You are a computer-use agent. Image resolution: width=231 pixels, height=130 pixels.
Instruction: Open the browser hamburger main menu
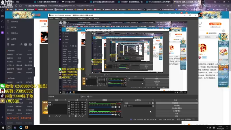(x=228, y=5)
